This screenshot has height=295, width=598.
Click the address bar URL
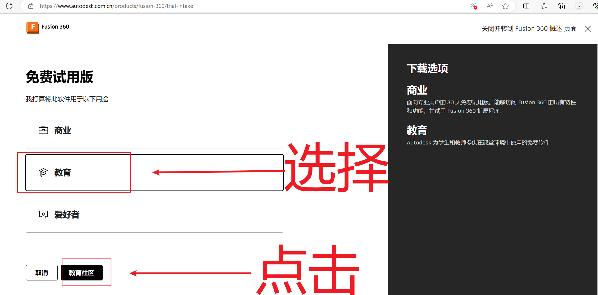[116, 6]
